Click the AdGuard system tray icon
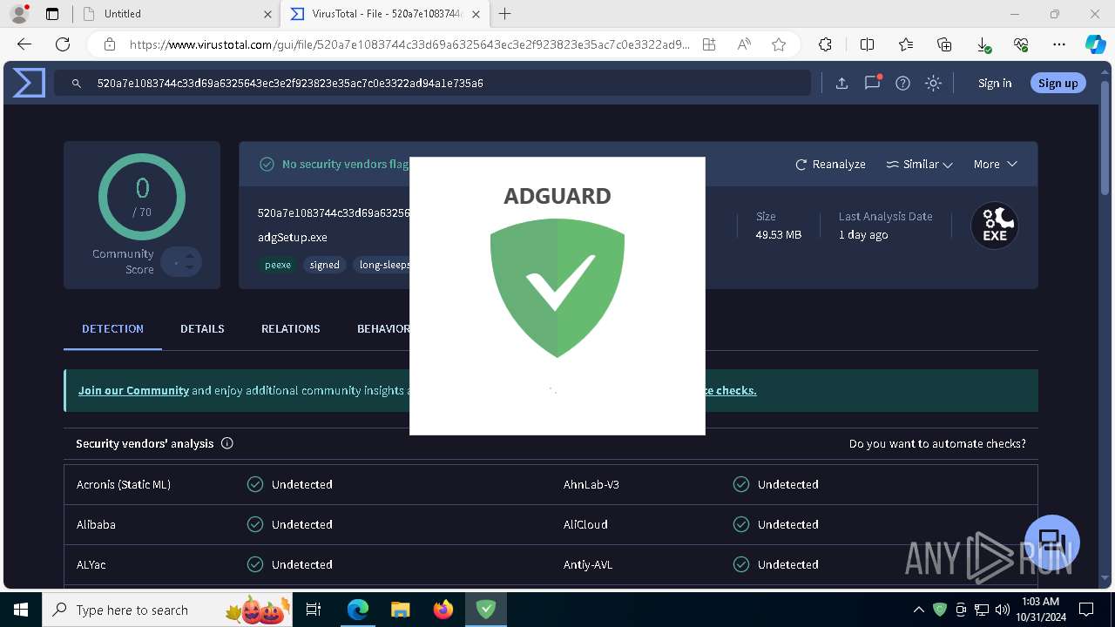This screenshot has width=1115, height=627. coord(940,610)
